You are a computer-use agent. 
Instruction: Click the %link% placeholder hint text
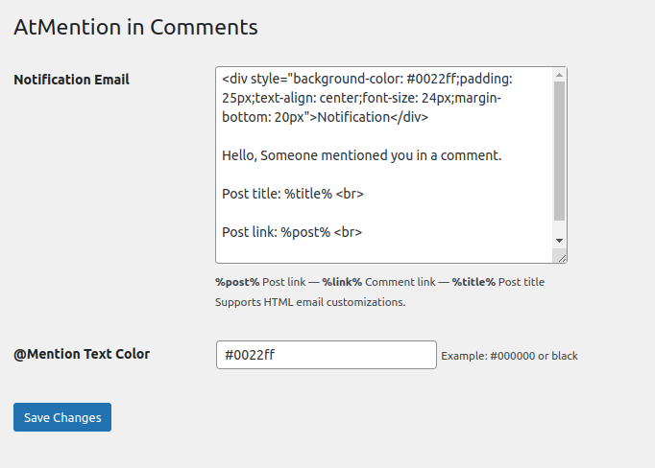coord(342,282)
